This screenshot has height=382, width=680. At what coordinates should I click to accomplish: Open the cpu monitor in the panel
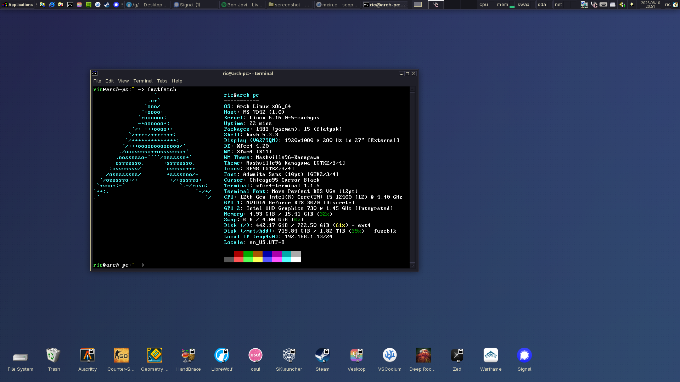point(486,5)
